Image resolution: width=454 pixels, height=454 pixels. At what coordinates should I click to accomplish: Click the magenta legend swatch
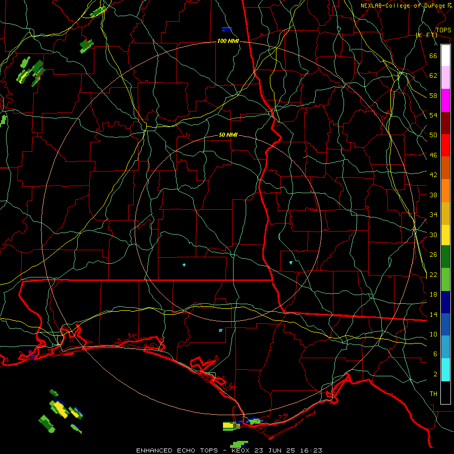(x=445, y=100)
